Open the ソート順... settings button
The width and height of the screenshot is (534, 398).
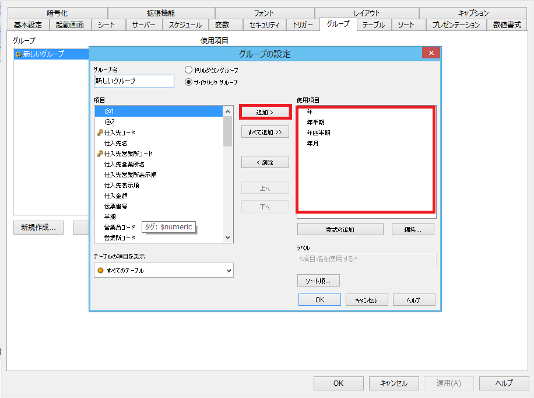coord(318,281)
